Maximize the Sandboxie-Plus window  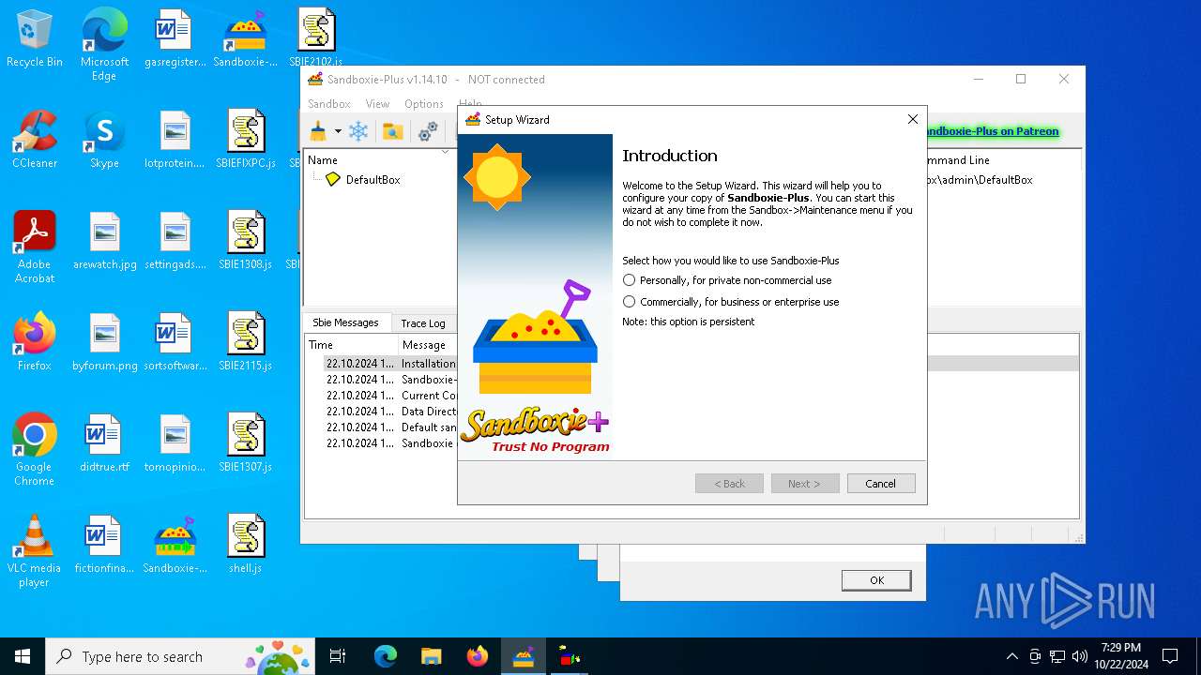coord(1021,80)
